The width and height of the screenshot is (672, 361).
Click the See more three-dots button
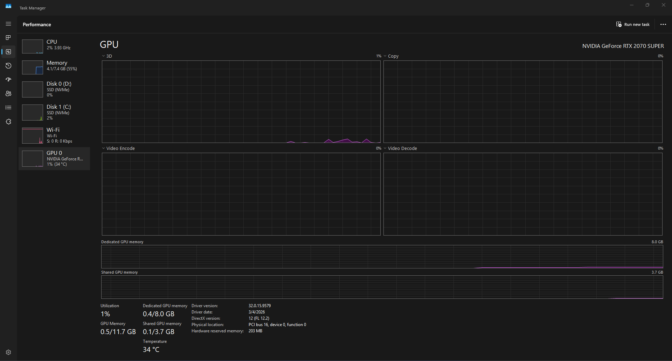pos(663,24)
